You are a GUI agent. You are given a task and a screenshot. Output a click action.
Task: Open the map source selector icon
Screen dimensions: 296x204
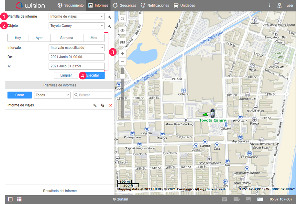click(123, 42)
